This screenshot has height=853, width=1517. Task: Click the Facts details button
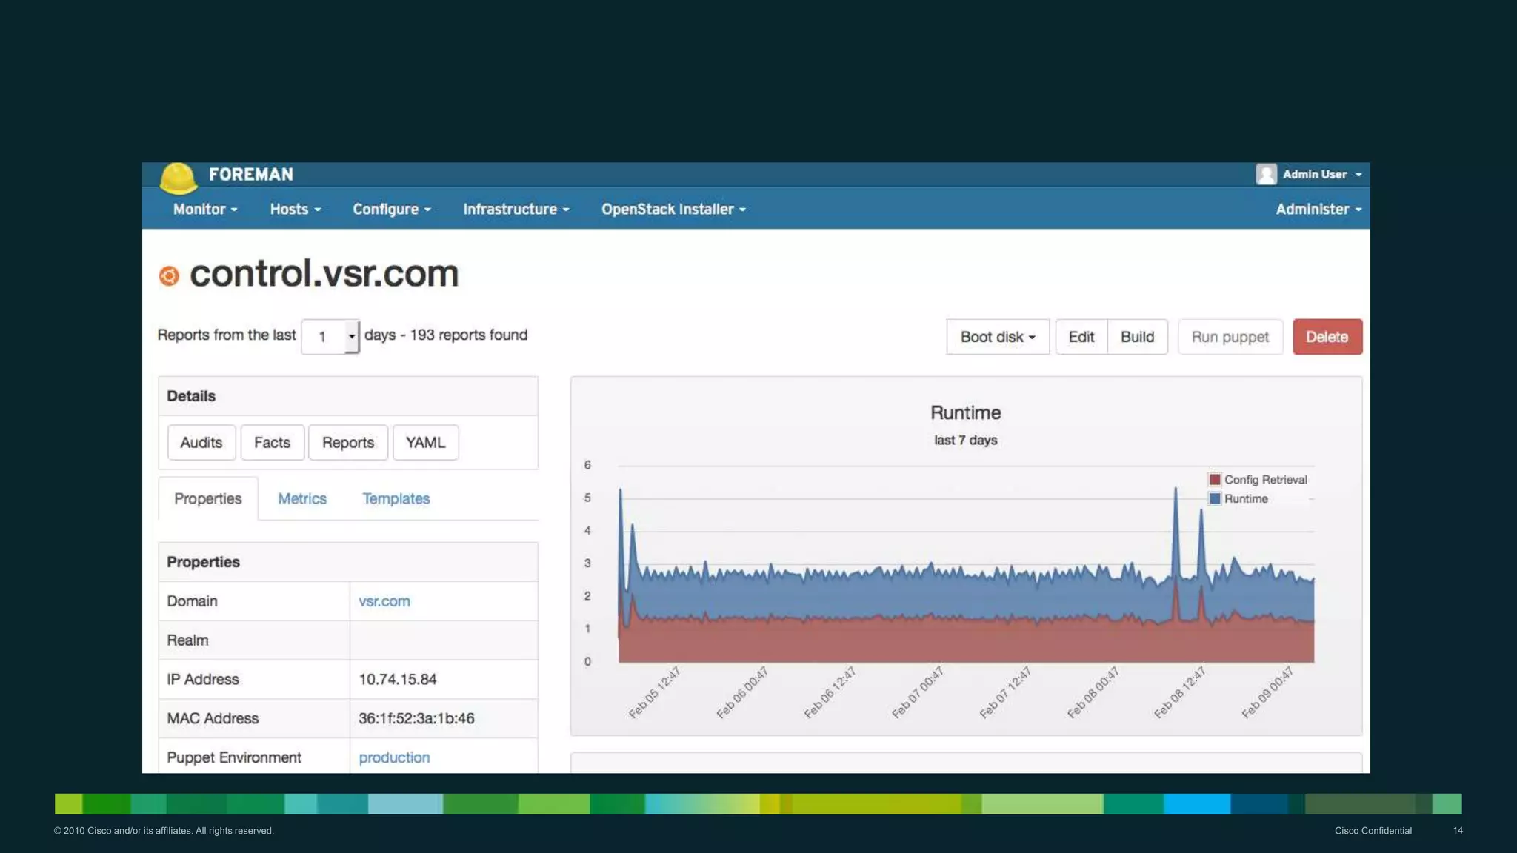point(272,443)
